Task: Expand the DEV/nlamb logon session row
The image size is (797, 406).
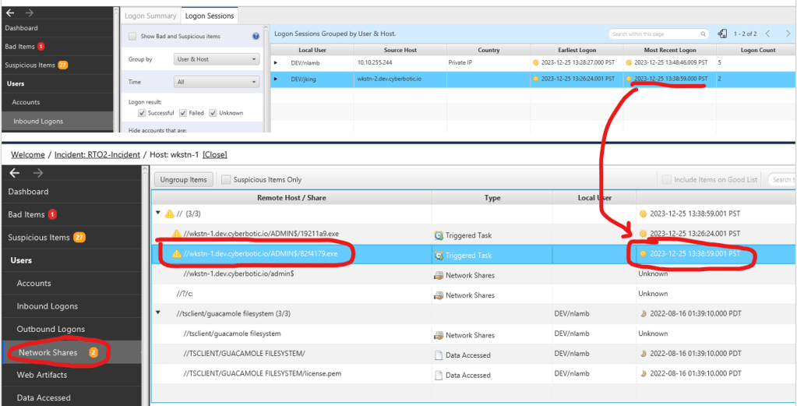Action: click(275, 62)
